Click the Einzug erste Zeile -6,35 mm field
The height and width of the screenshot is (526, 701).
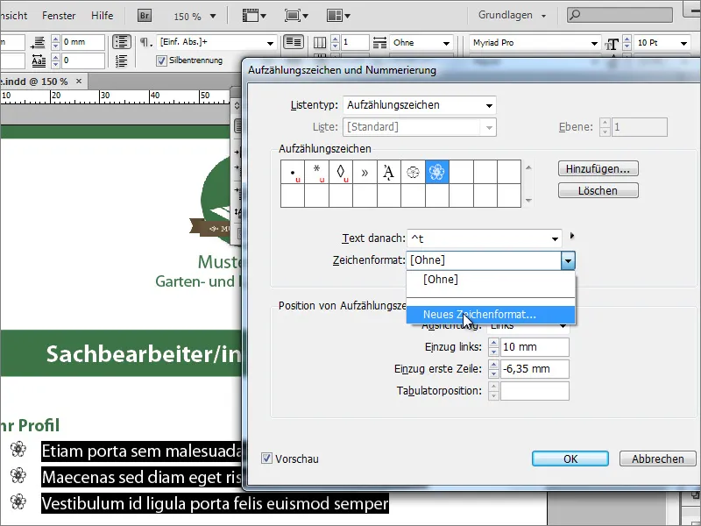535,369
